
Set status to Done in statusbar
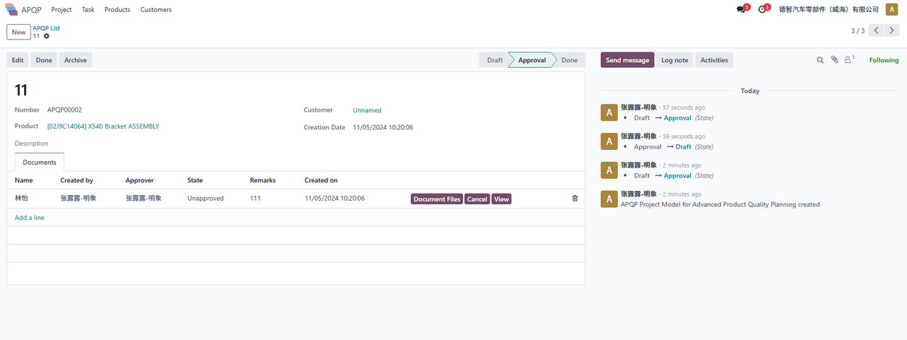[569, 60]
